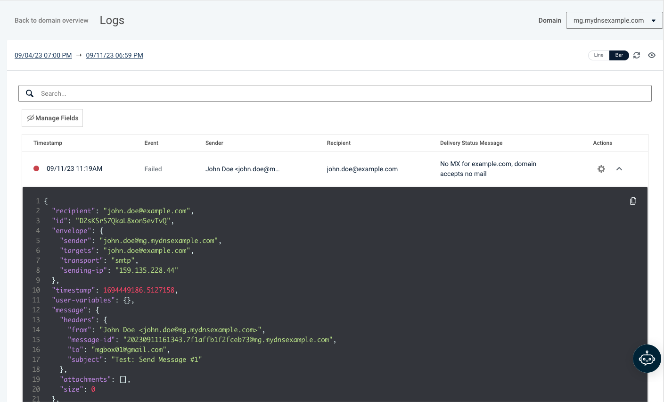Click the mgbox01@gmail.com value
Viewport: 664px width, 402px height.
point(129,350)
